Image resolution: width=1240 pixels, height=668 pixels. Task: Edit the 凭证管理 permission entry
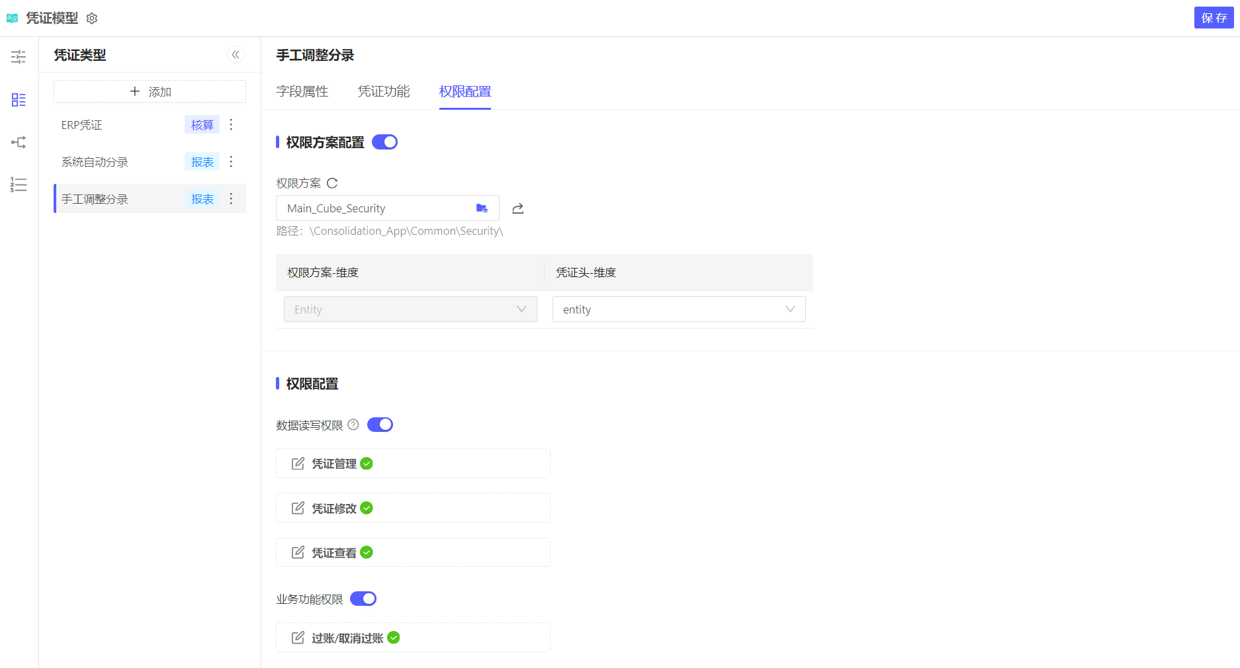pos(298,464)
